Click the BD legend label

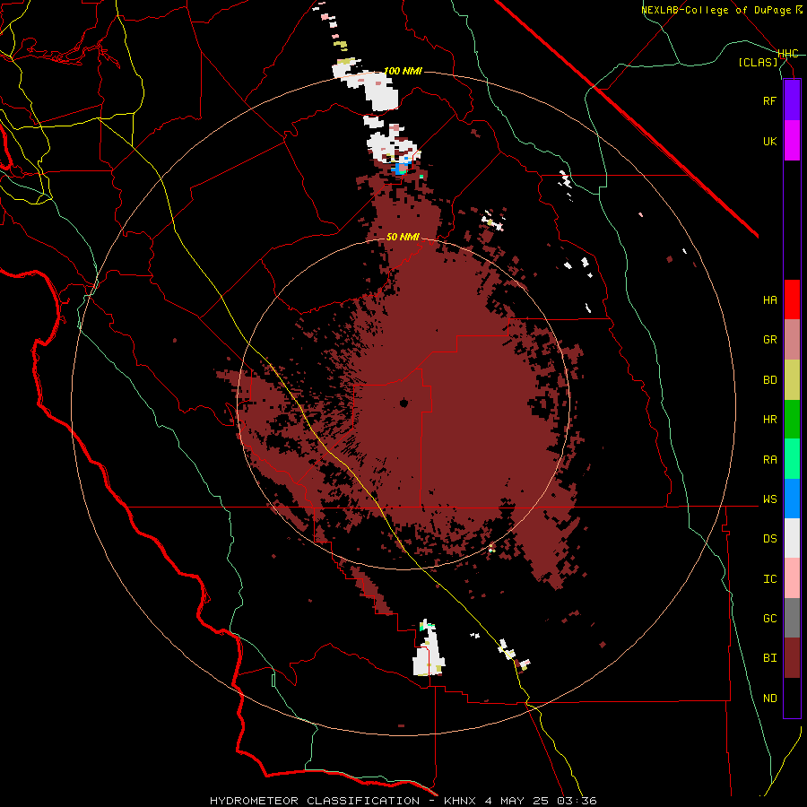pos(769,380)
